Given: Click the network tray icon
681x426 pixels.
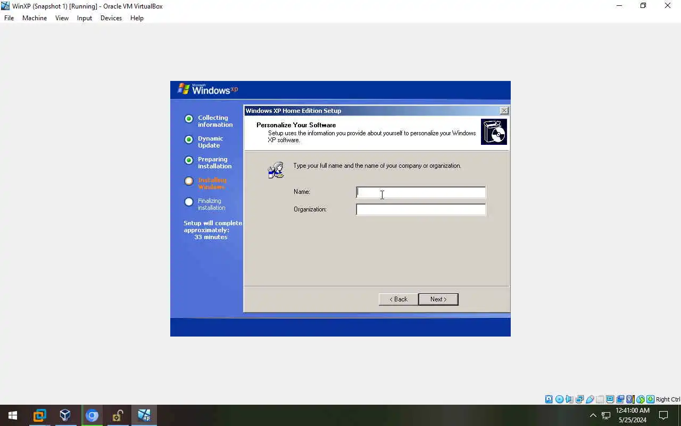Looking at the screenshot, I should coord(606,415).
